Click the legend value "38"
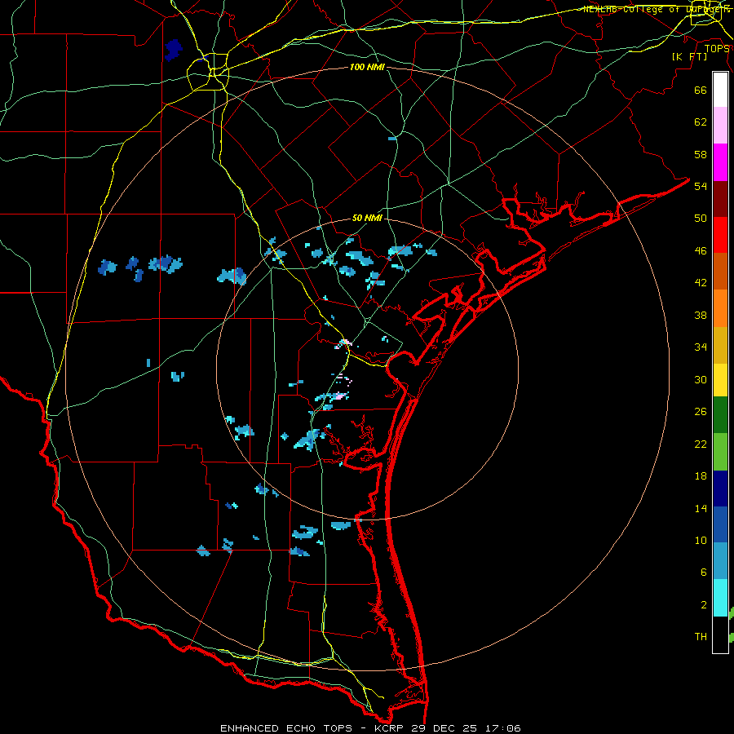The width and height of the screenshot is (734, 734). [x=701, y=315]
